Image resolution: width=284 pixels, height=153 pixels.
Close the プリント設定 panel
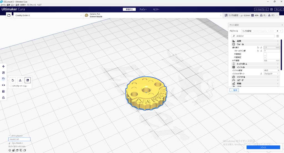(282, 25)
